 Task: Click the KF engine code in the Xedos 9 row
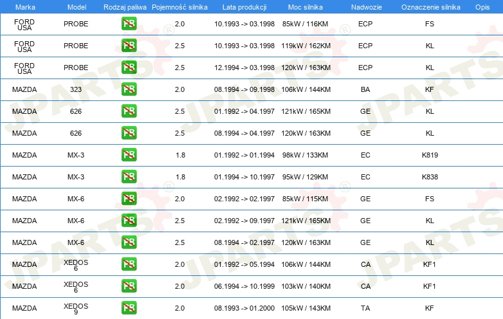coord(430,308)
